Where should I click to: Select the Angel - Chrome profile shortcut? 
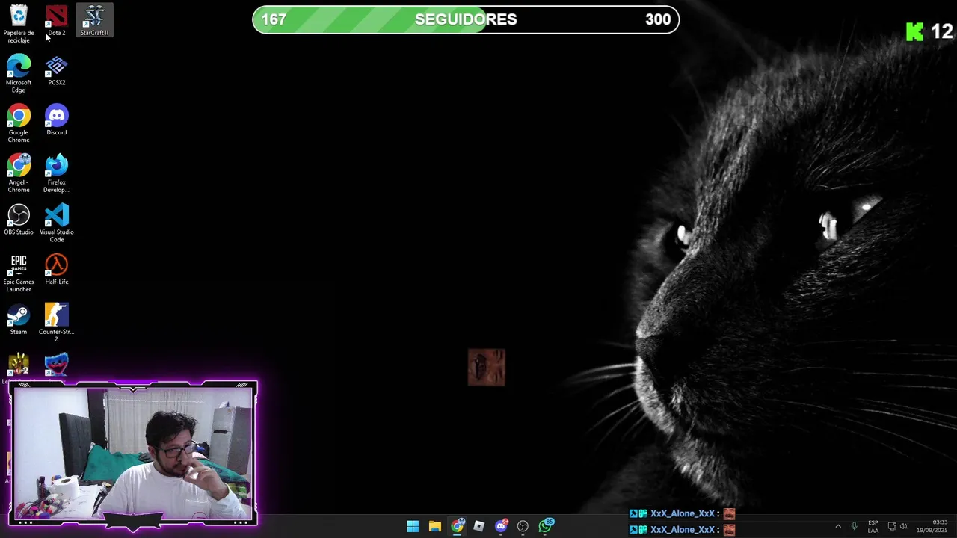point(19,173)
